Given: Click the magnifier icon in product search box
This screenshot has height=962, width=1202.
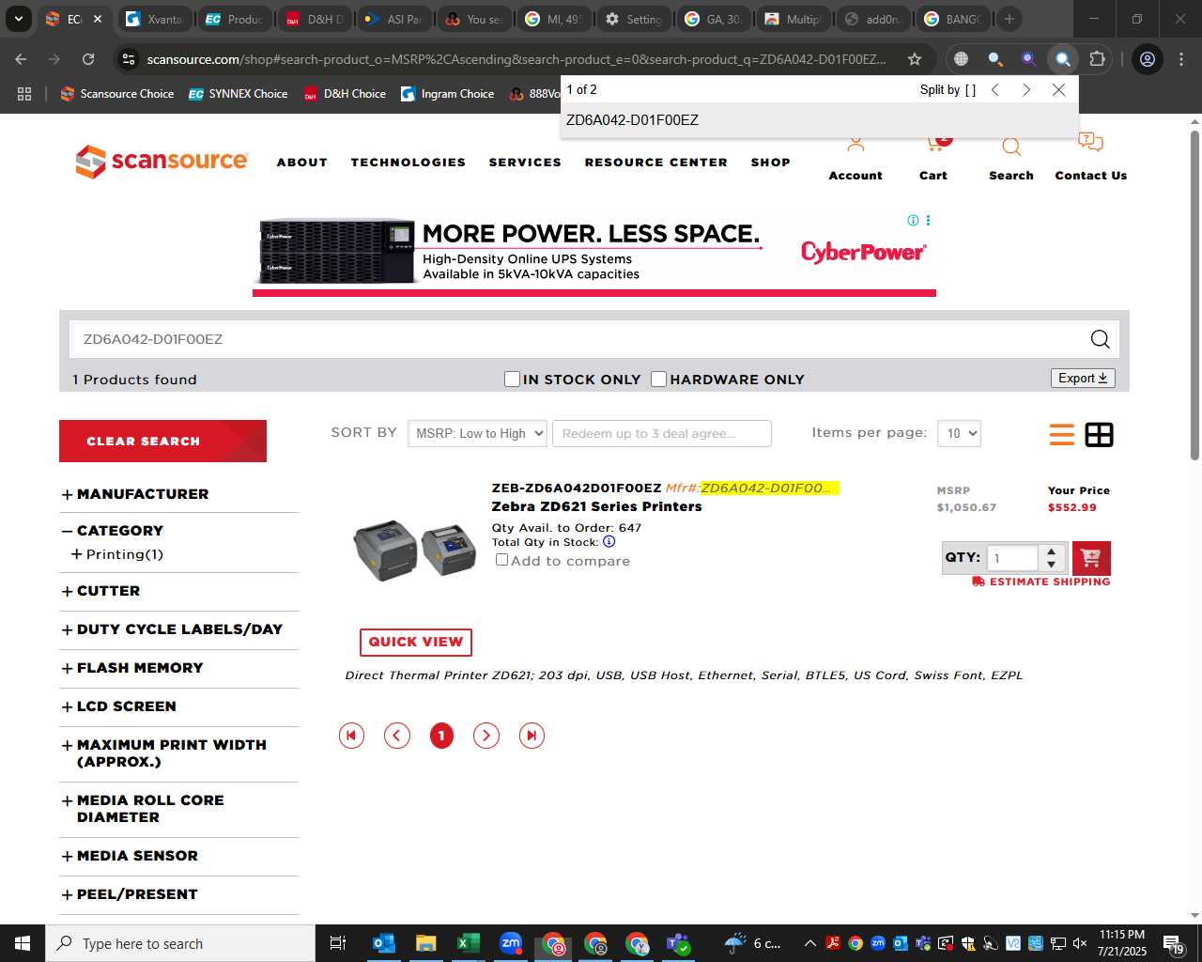Looking at the screenshot, I should click(x=1100, y=339).
